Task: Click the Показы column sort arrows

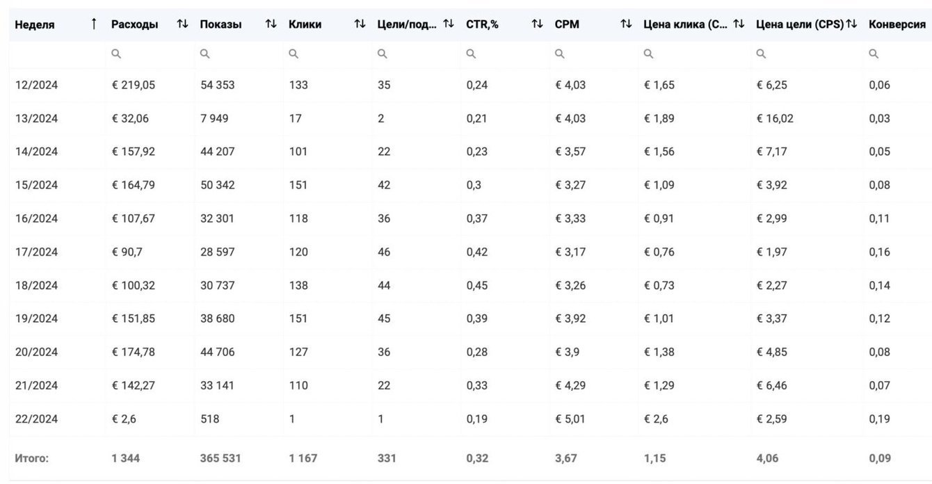Action: click(x=271, y=24)
